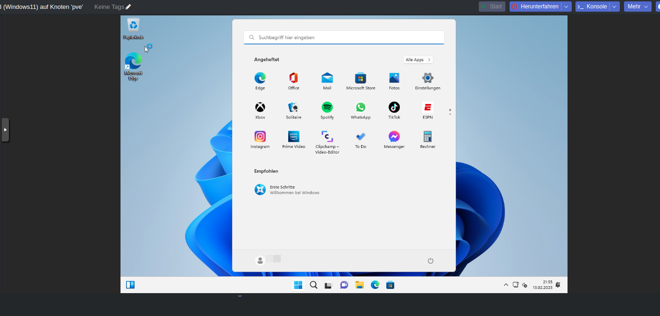Edit tags with the pencil icon
The width and height of the screenshot is (660, 316).
(x=128, y=7)
